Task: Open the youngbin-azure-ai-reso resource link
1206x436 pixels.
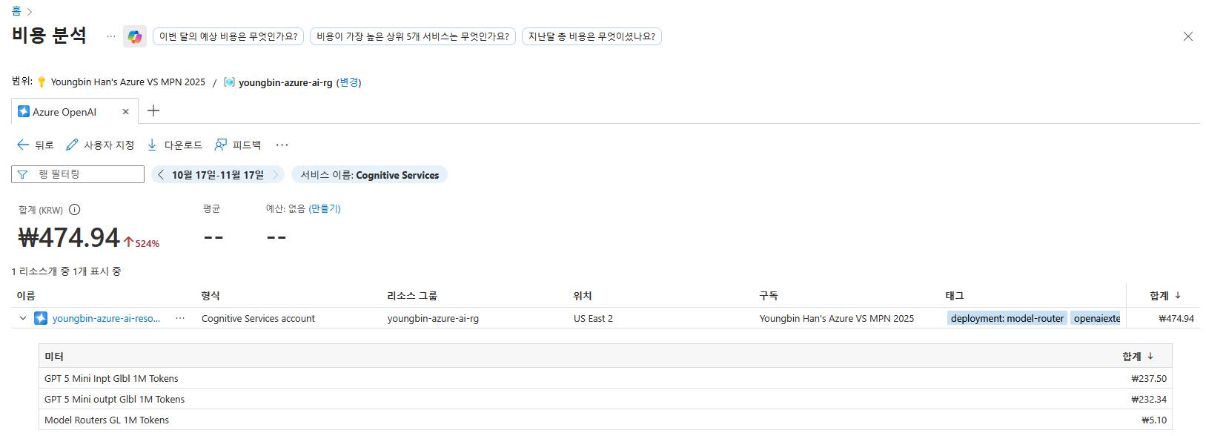Action: pyautogui.click(x=106, y=318)
